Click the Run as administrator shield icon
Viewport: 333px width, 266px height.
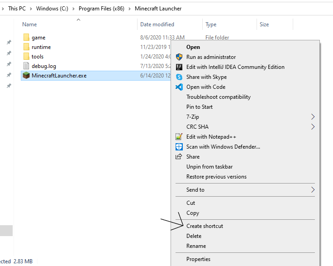[179, 57]
